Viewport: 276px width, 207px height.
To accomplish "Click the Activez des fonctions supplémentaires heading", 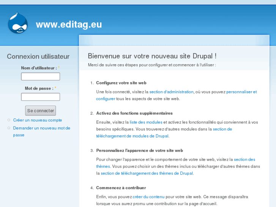I will point(134,113).
